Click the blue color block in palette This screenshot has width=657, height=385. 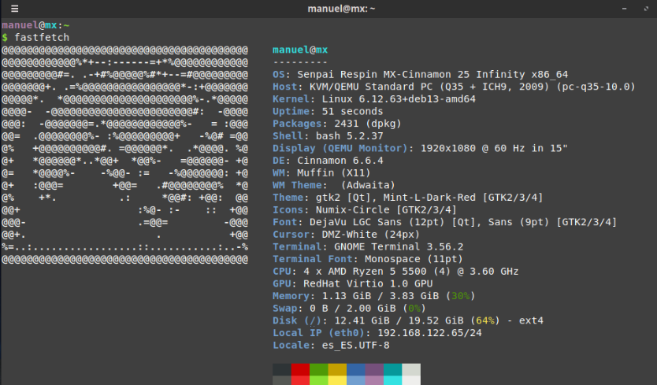356,369
